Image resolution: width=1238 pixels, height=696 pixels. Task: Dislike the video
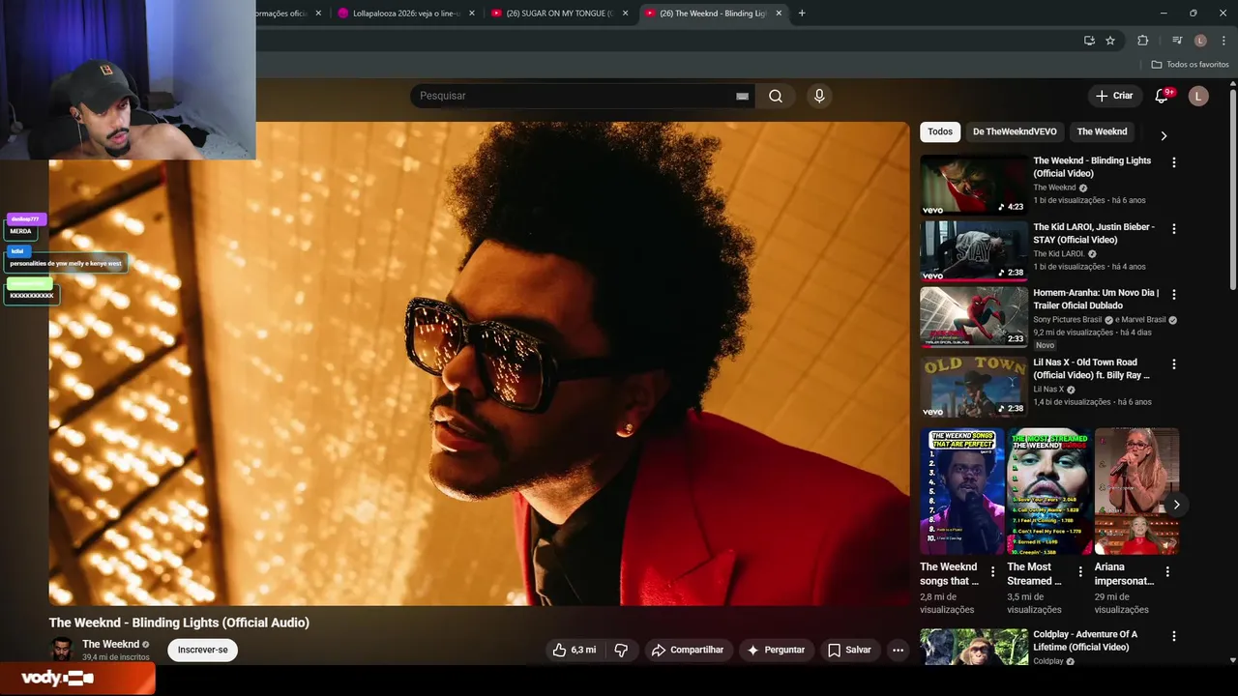[621, 650]
